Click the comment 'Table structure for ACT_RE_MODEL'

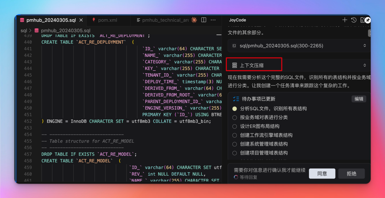pyautogui.click(x=88, y=141)
